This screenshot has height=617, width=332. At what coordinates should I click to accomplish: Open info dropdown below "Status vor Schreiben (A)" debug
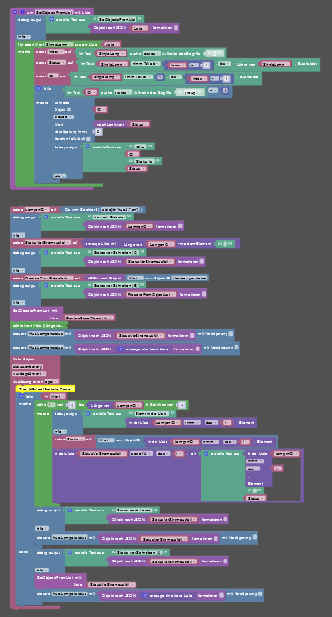pyautogui.click(x=43, y=570)
